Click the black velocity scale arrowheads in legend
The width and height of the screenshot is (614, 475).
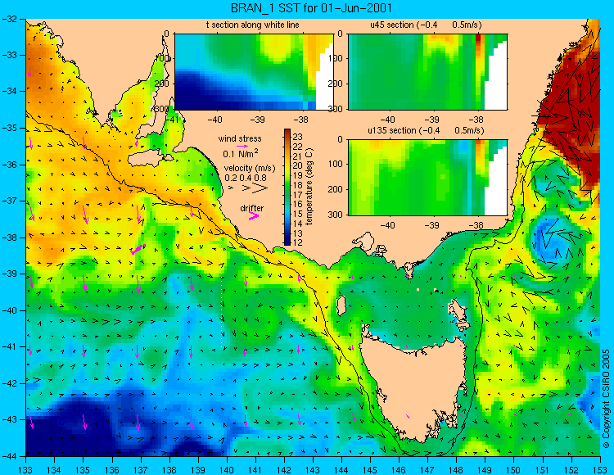[249, 188]
